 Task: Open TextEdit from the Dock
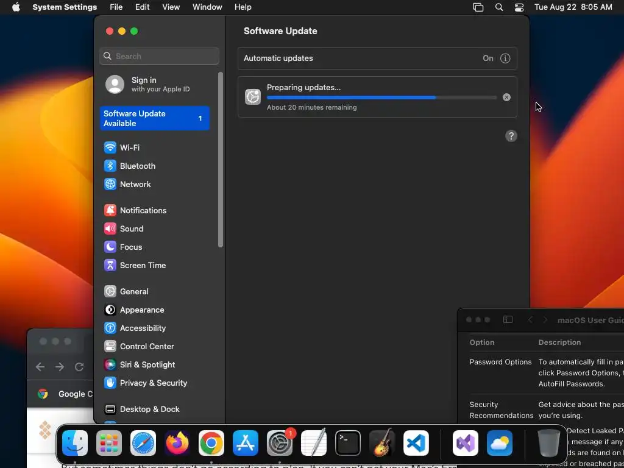(x=314, y=443)
